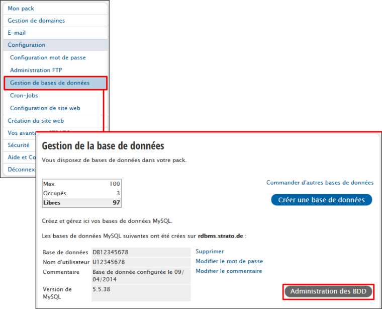The width and height of the screenshot is (382, 309).
Task: Click Modifier le commentaire link
Action: coord(229,271)
